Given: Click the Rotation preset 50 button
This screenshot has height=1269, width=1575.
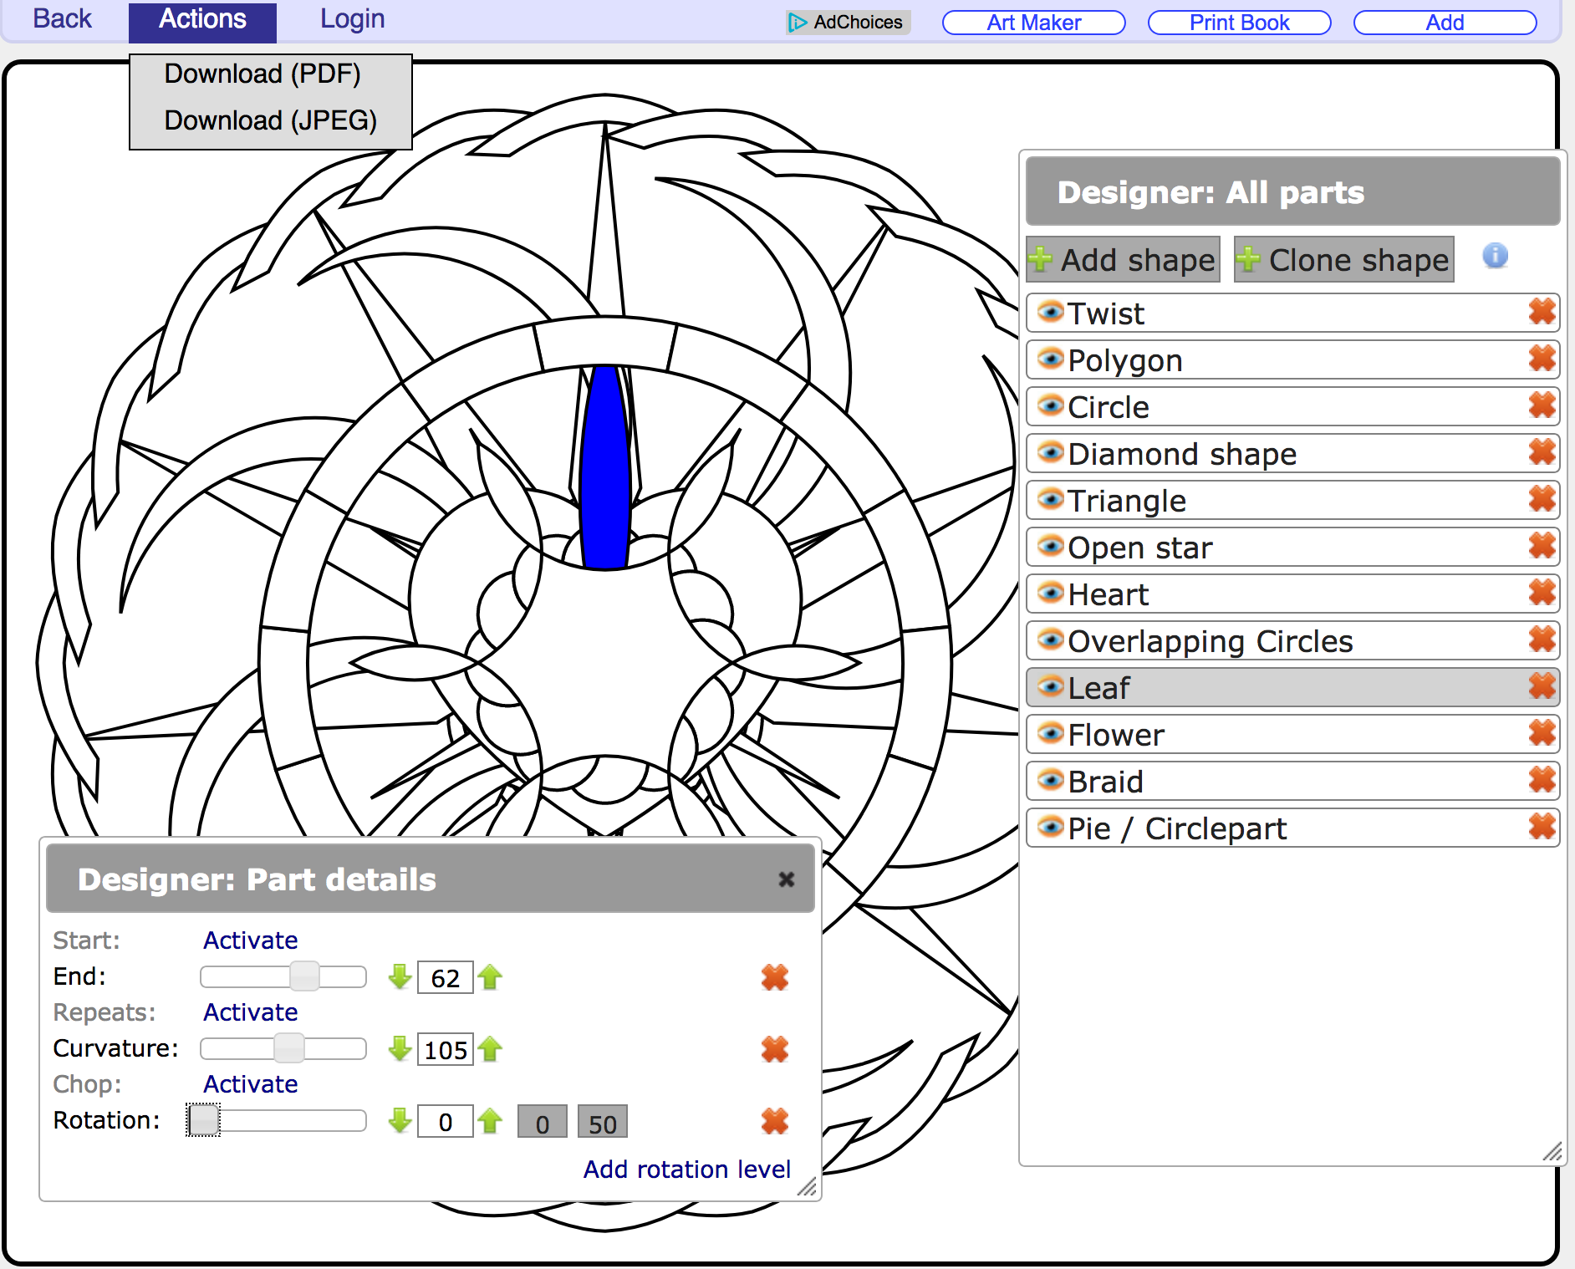Looking at the screenshot, I should coord(603,1122).
